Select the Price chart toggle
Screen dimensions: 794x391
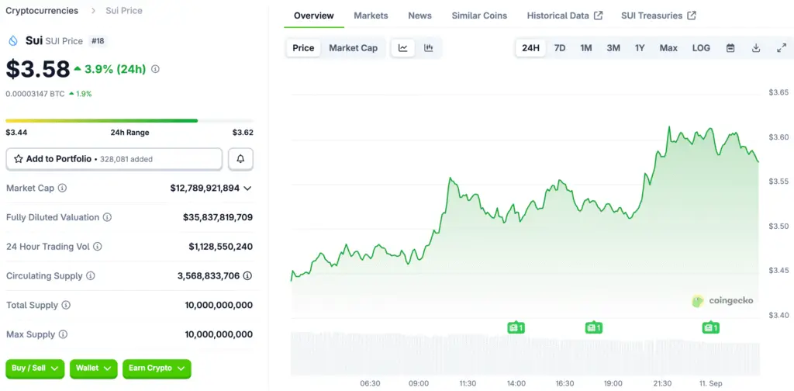(x=303, y=48)
